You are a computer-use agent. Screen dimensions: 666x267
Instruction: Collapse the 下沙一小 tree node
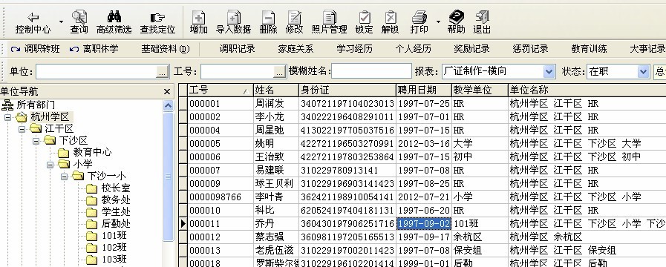(64, 176)
